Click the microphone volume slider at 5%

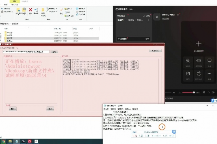pyautogui.click(x=168, y=92)
